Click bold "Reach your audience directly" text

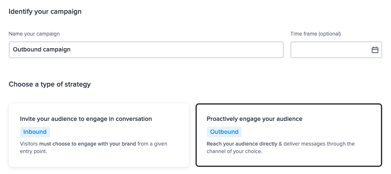(x=242, y=144)
